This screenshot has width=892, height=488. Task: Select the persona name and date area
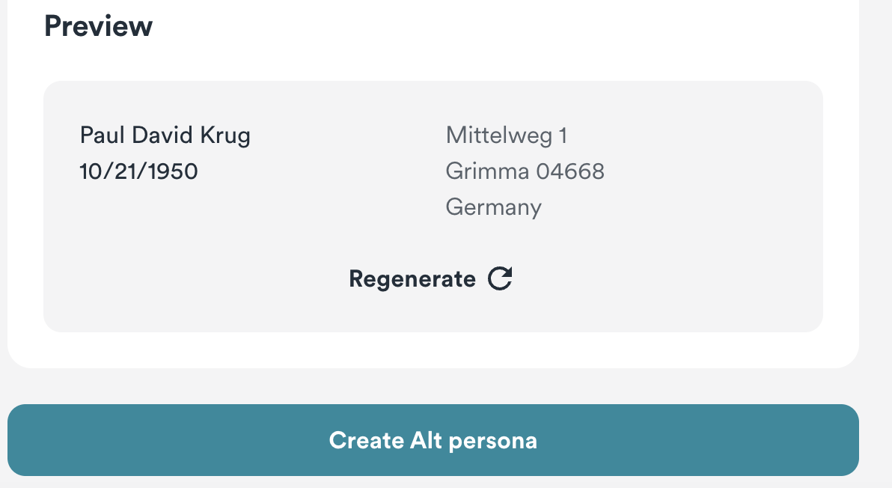tap(166, 153)
